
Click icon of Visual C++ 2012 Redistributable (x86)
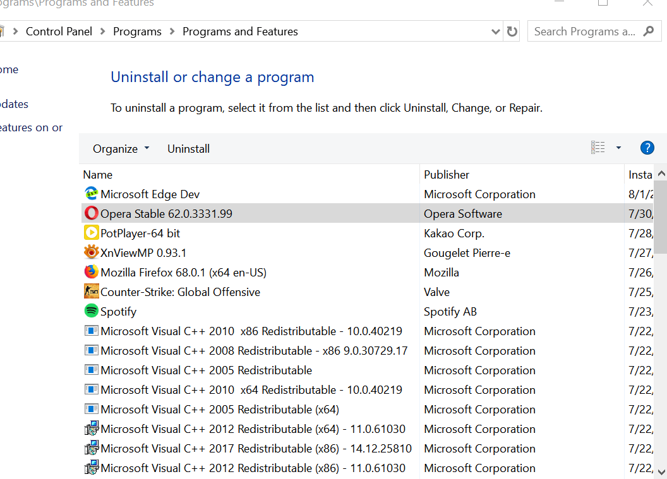tap(91, 467)
